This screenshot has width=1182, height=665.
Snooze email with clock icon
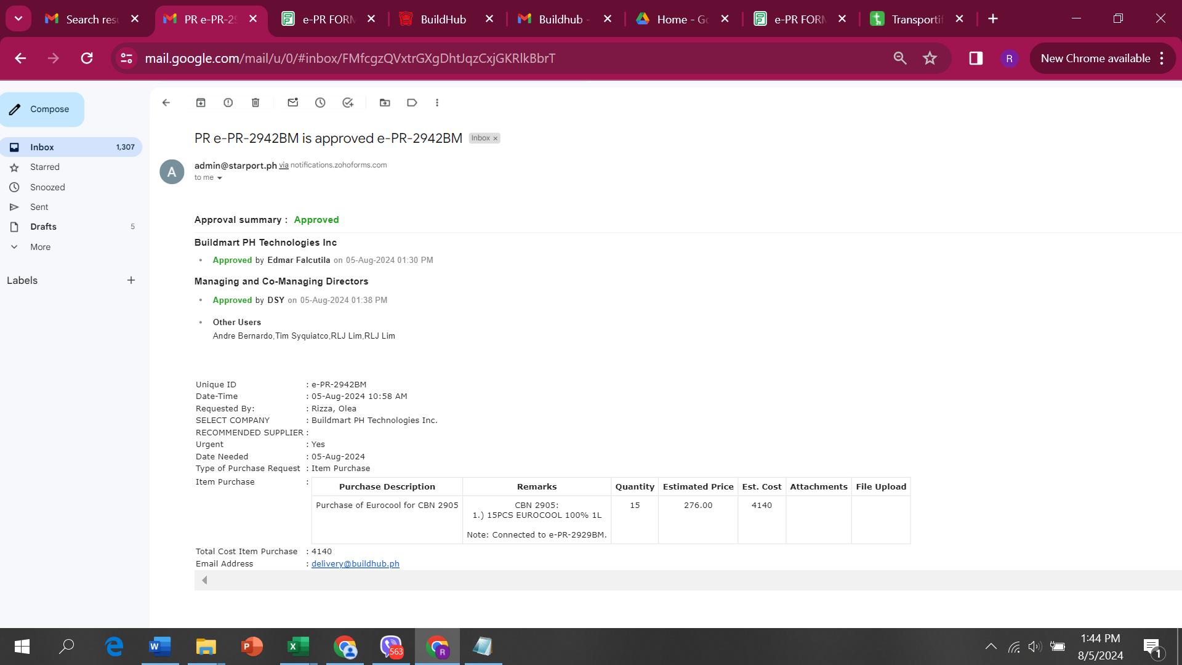coord(320,103)
